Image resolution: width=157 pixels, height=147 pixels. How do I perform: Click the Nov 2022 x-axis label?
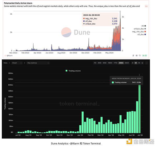point(13,53)
